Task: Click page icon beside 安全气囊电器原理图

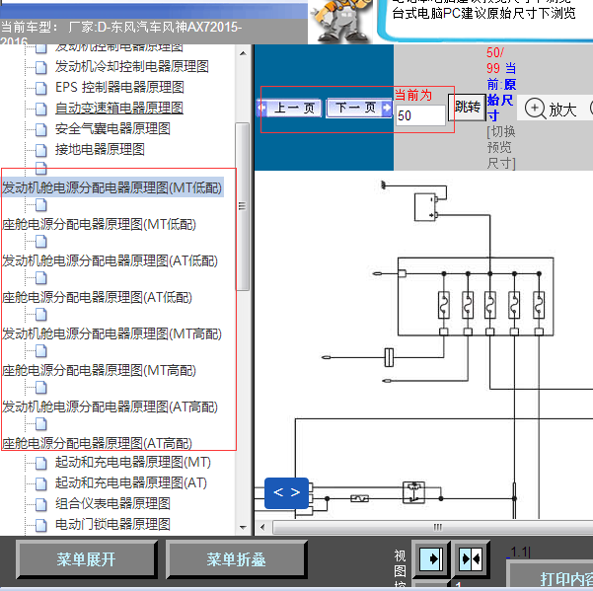Action: 41,129
